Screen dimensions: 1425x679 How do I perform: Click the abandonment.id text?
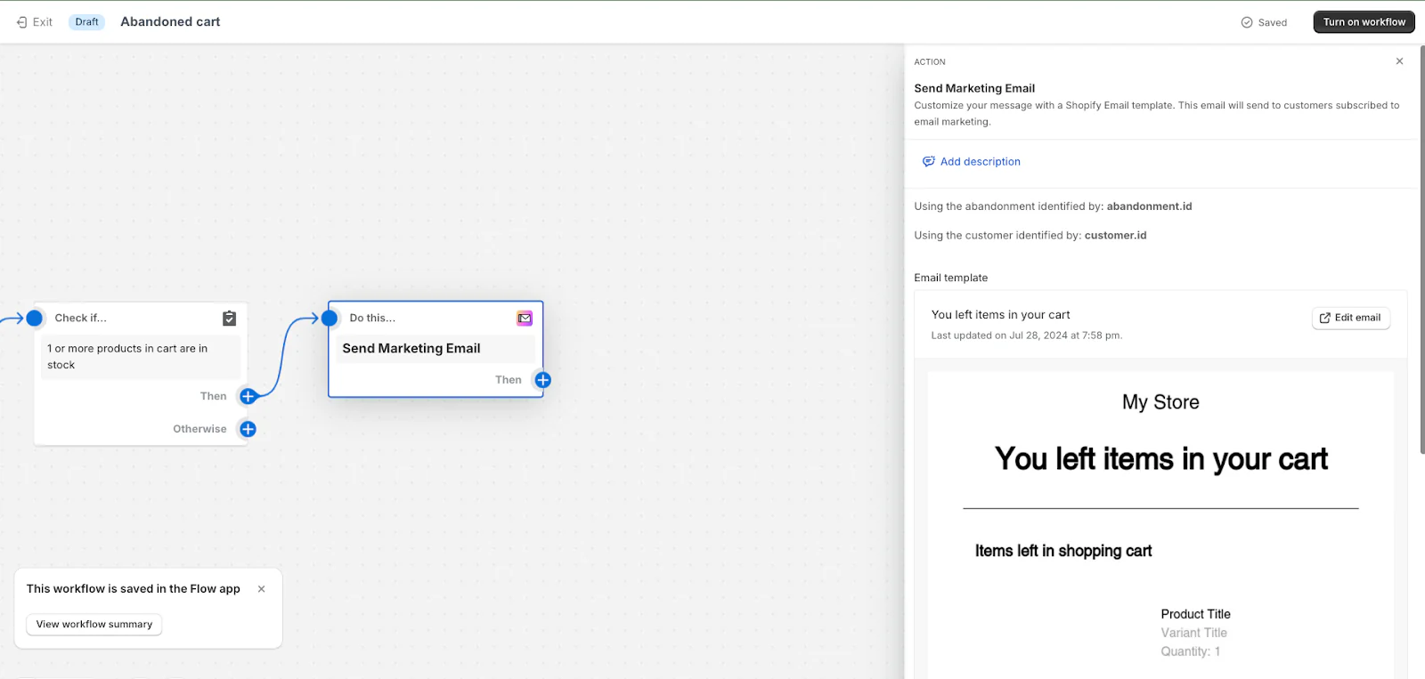pyautogui.click(x=1149, y=206)
